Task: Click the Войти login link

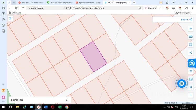Action: click(x=187, y=20)
